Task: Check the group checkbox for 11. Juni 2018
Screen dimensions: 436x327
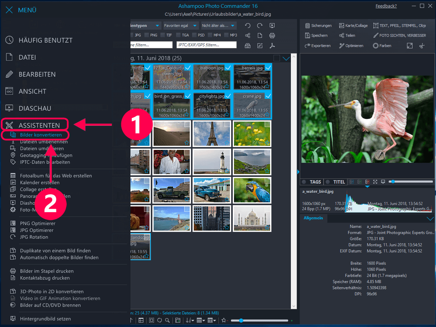Action: point(277,58)
